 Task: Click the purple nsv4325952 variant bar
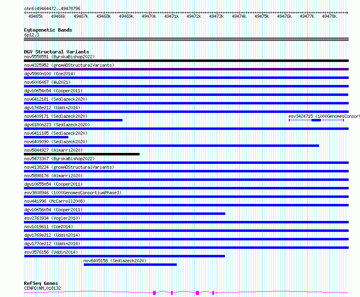pyautogui.click(x=186, y=69)
